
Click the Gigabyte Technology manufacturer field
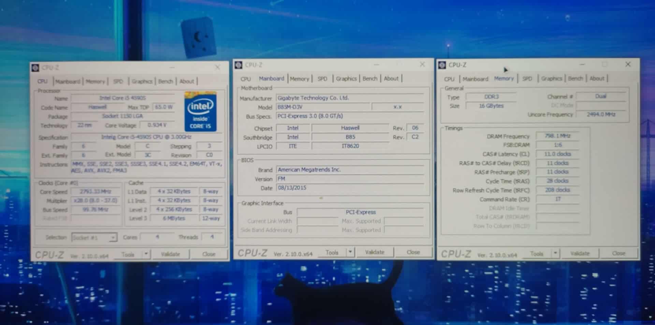(350, 98)
